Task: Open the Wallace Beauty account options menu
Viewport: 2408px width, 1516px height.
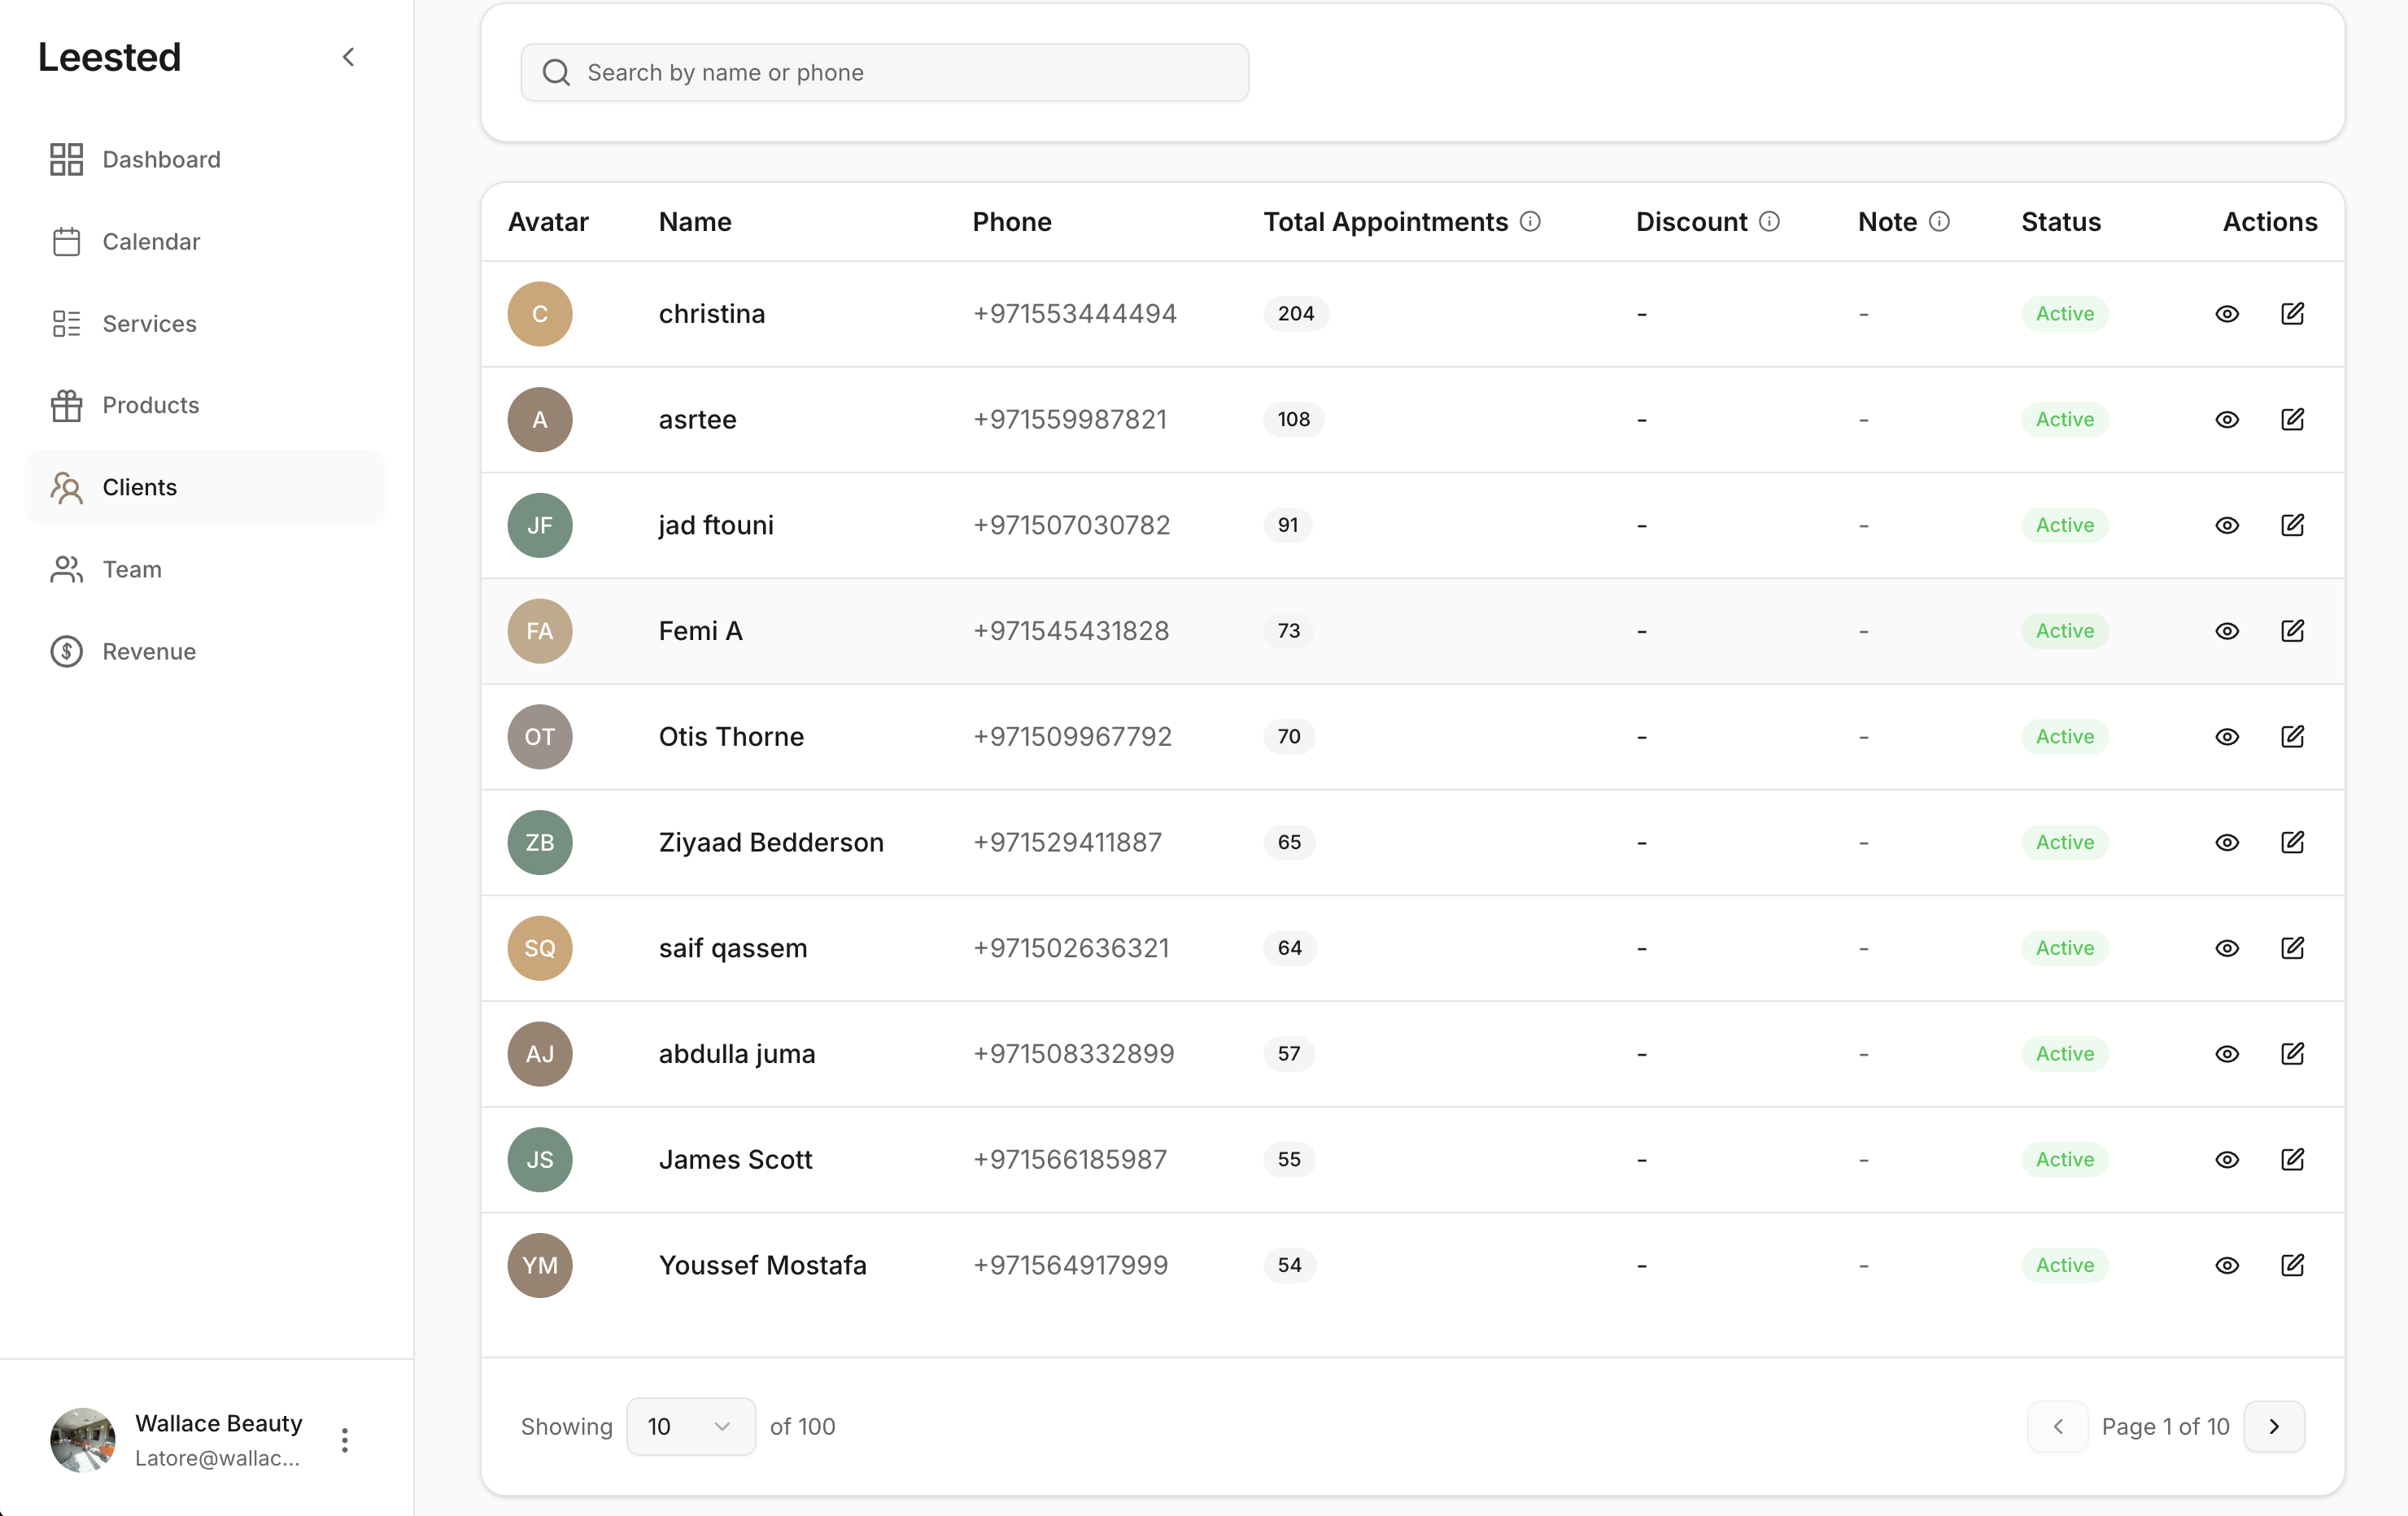Action: (x=344, y=1440)
